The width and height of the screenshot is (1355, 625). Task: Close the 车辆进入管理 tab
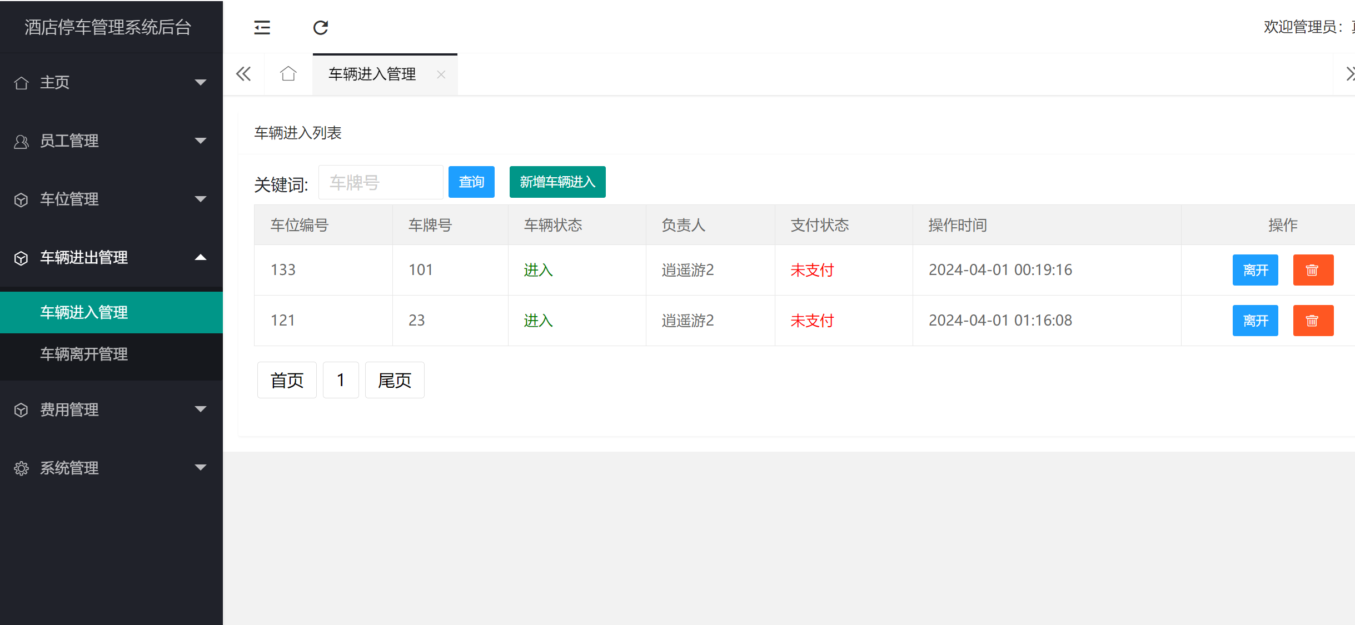pos(441,74)
